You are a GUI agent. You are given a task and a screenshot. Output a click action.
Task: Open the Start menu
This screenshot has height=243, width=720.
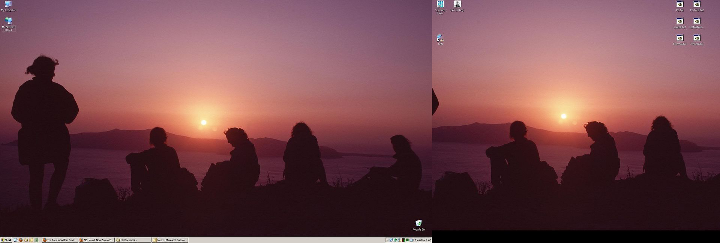coord(6,240)
